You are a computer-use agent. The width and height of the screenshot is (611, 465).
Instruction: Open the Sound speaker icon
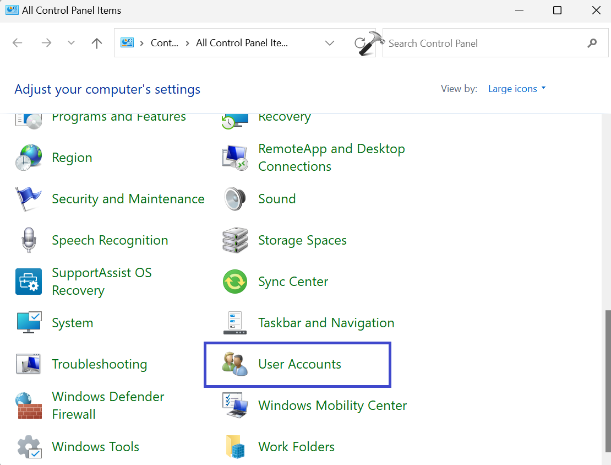(x=235, y=199)
